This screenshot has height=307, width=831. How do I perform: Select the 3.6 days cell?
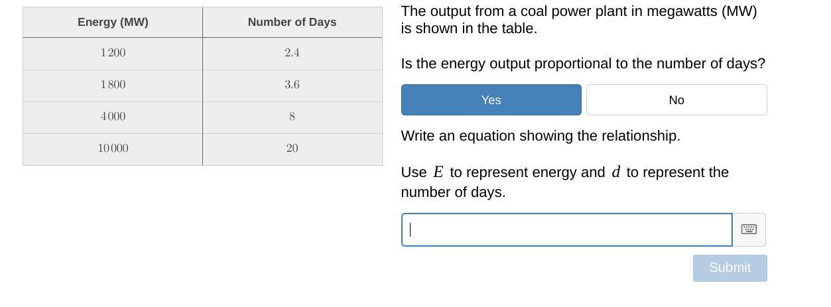(x=292, y=85)
